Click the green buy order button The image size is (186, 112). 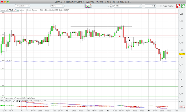(x=183, y=6)
